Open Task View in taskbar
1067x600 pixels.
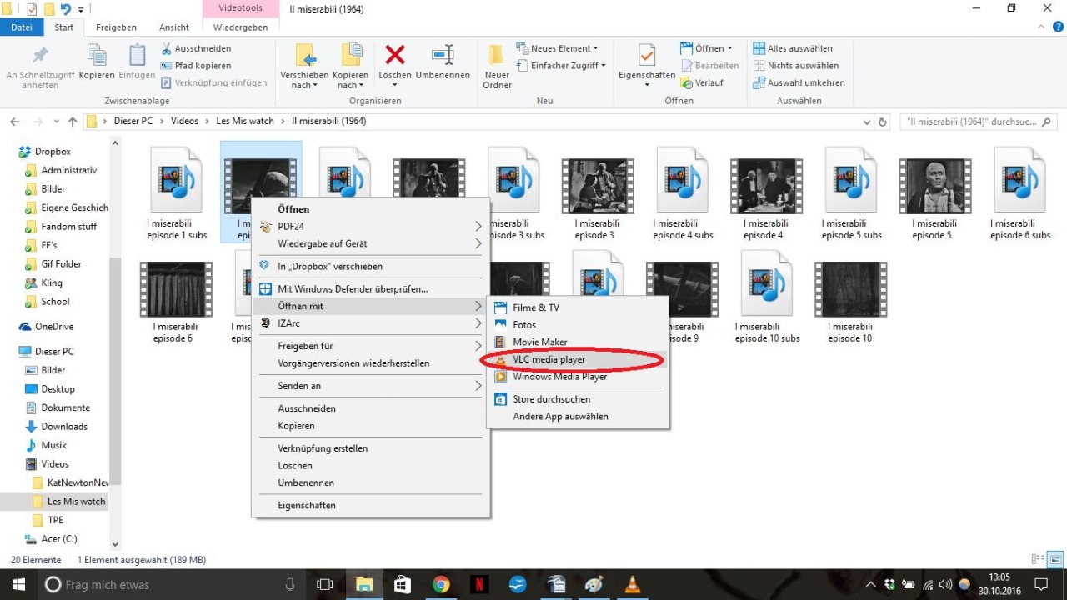click(326, 584)
